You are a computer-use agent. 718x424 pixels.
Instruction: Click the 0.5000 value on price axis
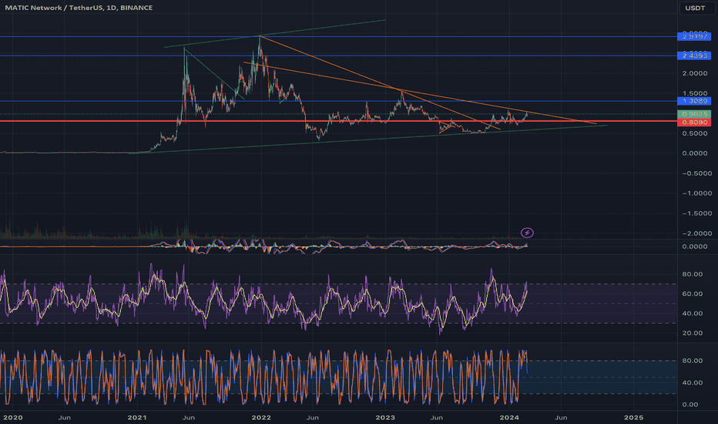[x=695, y=133]
